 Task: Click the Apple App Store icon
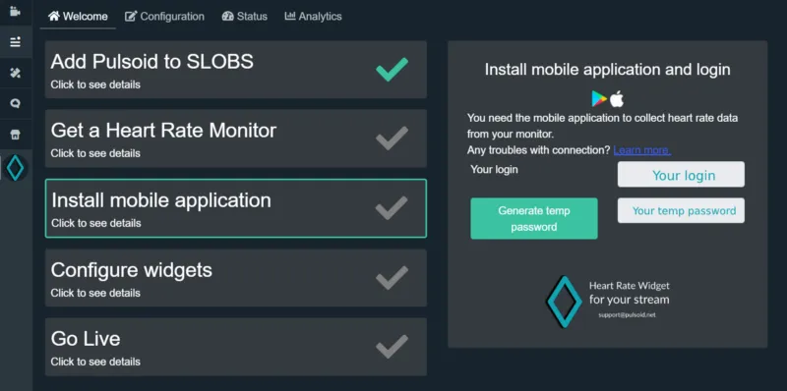click(617, 99)
